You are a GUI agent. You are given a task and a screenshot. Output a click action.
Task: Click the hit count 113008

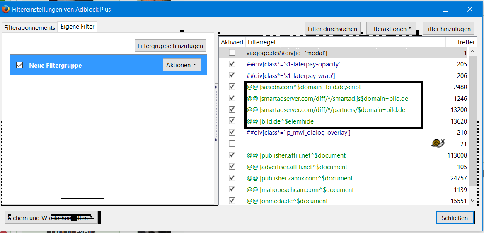tap(457, 155)
